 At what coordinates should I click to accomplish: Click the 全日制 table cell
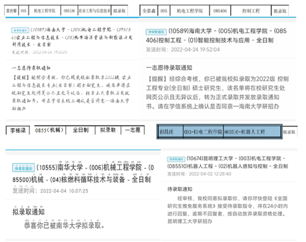click(80, 130)
